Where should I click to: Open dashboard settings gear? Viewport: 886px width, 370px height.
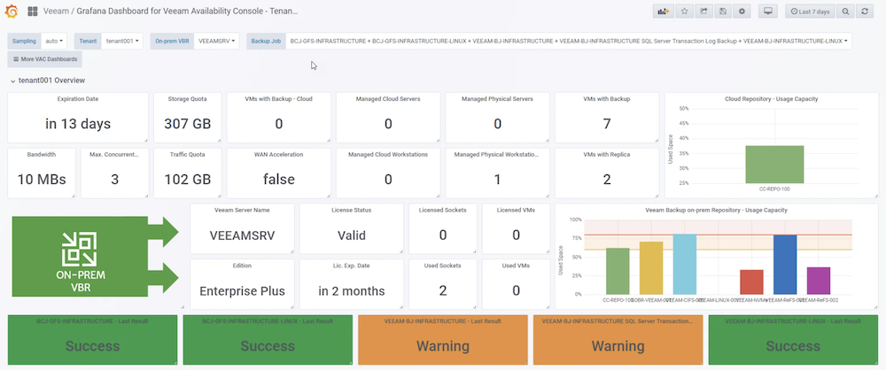[x=742, y=12]
